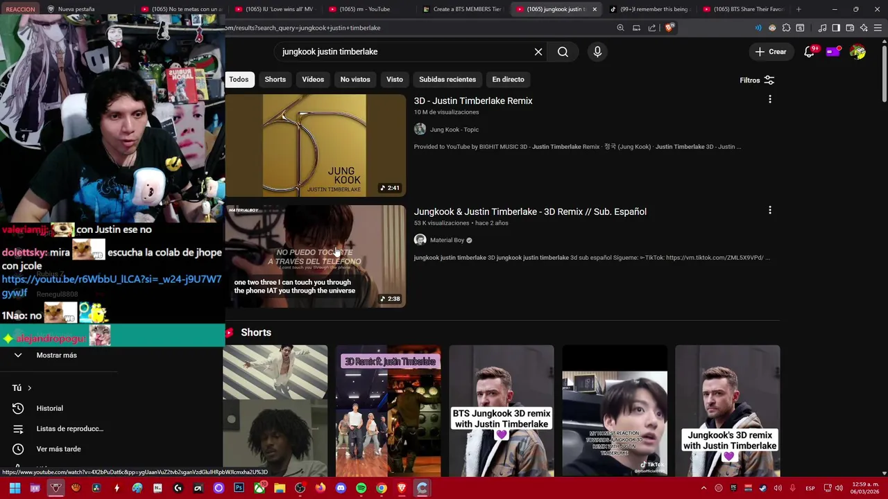Open the 3D Remix Sub. Español video title
This screenshot has width=888, height=499.
point(530,212)
